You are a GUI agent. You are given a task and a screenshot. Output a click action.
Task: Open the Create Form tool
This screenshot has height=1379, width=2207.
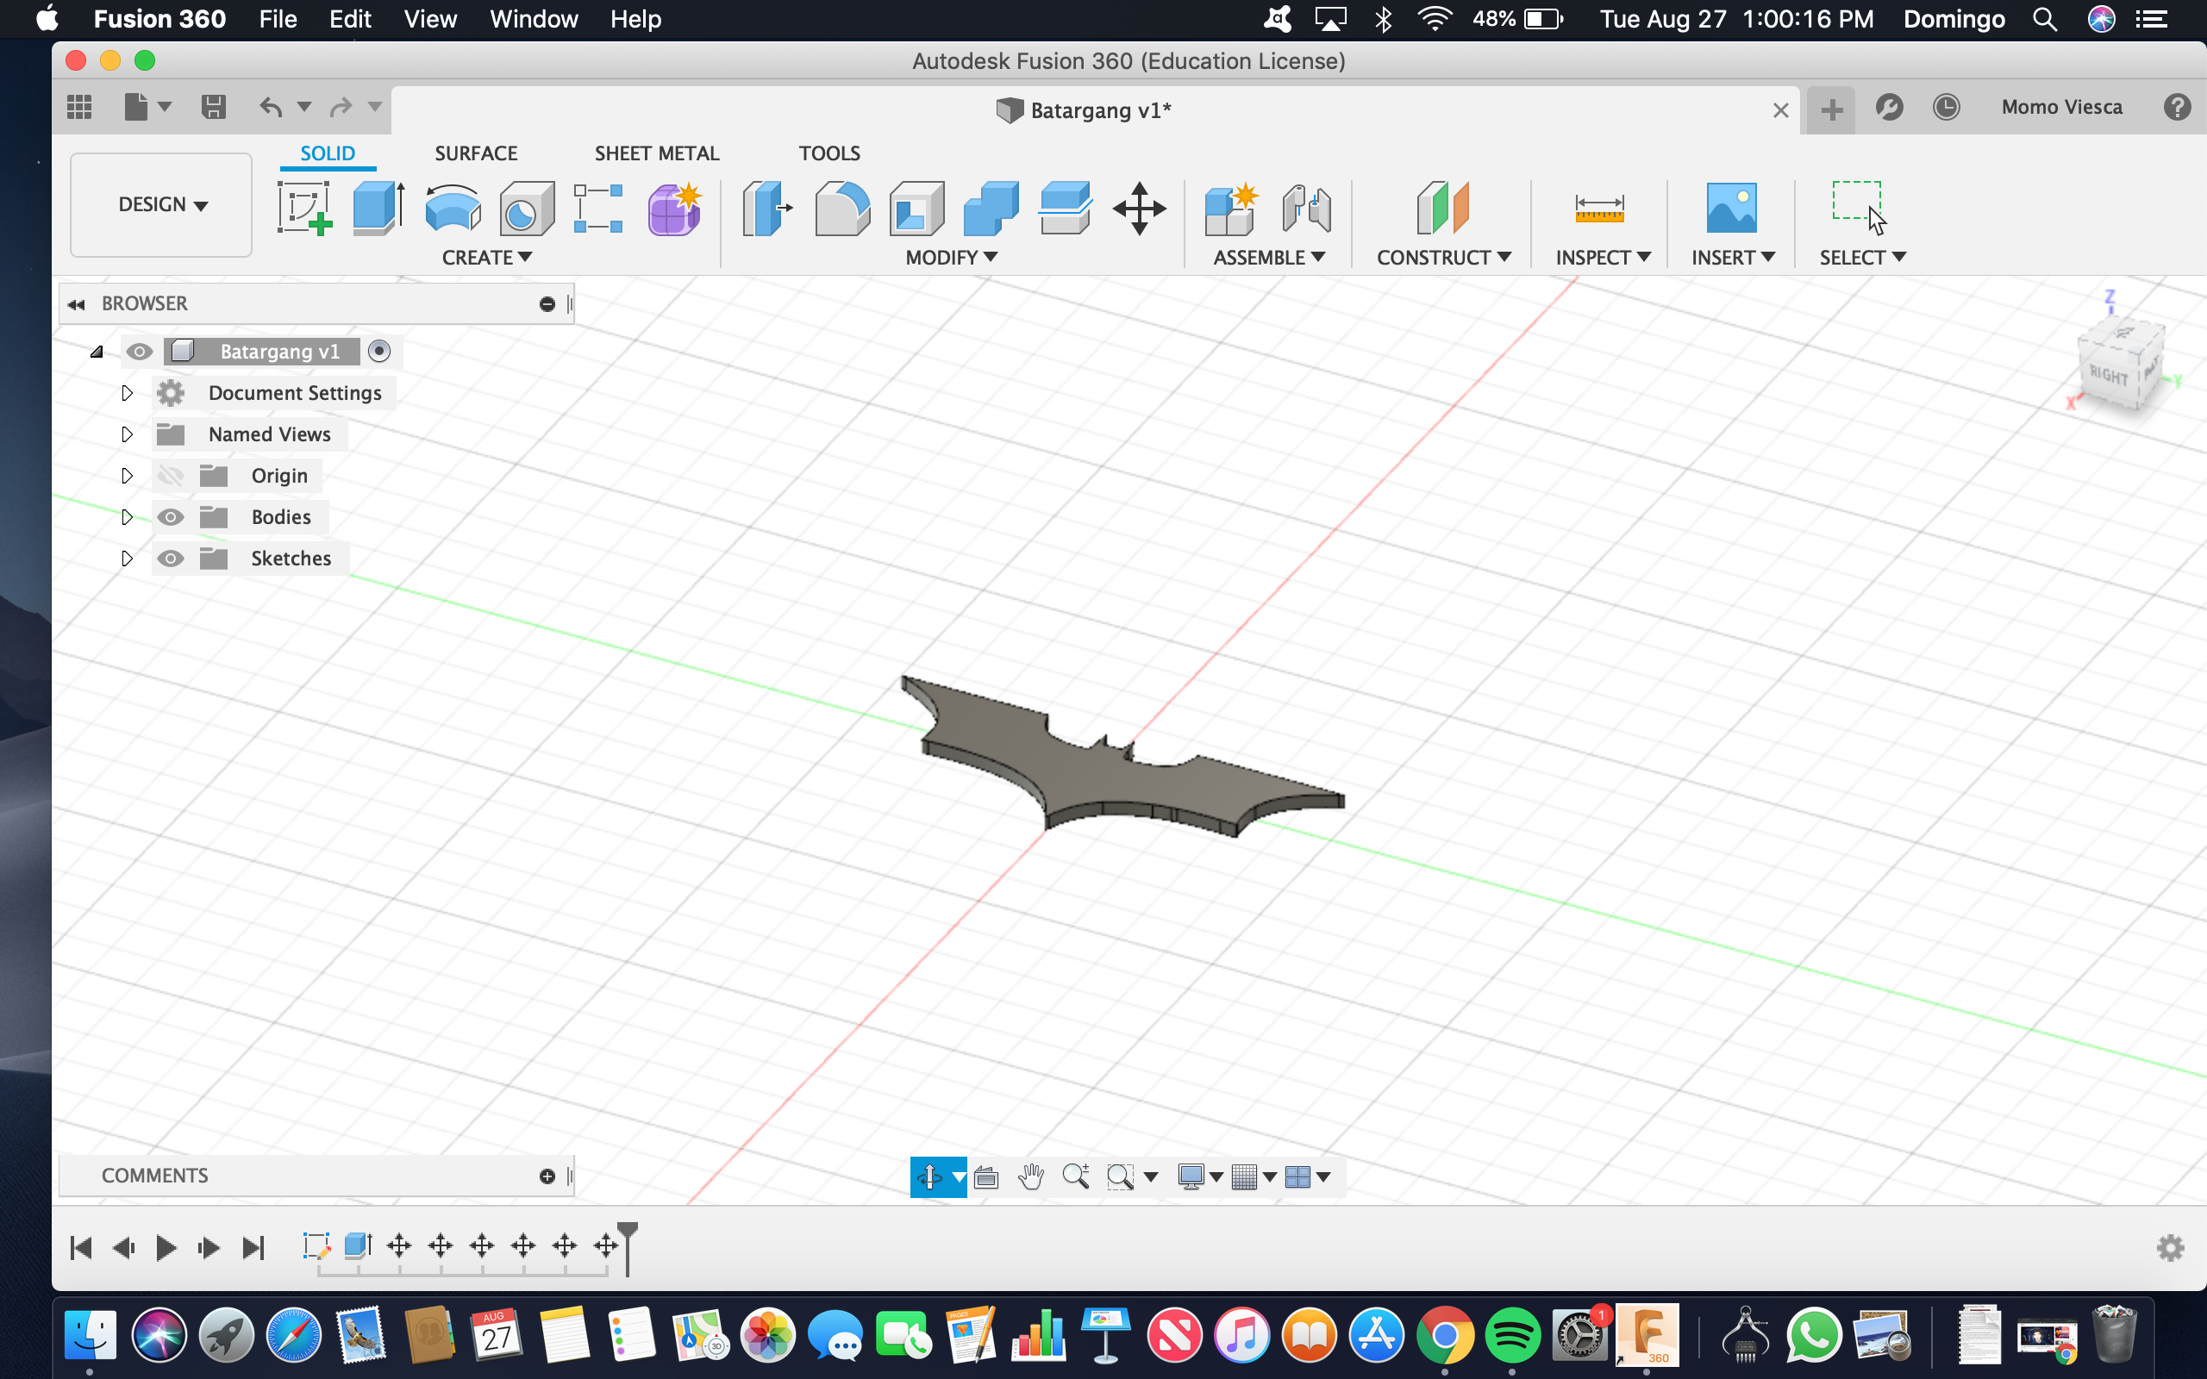click(674, 208)
